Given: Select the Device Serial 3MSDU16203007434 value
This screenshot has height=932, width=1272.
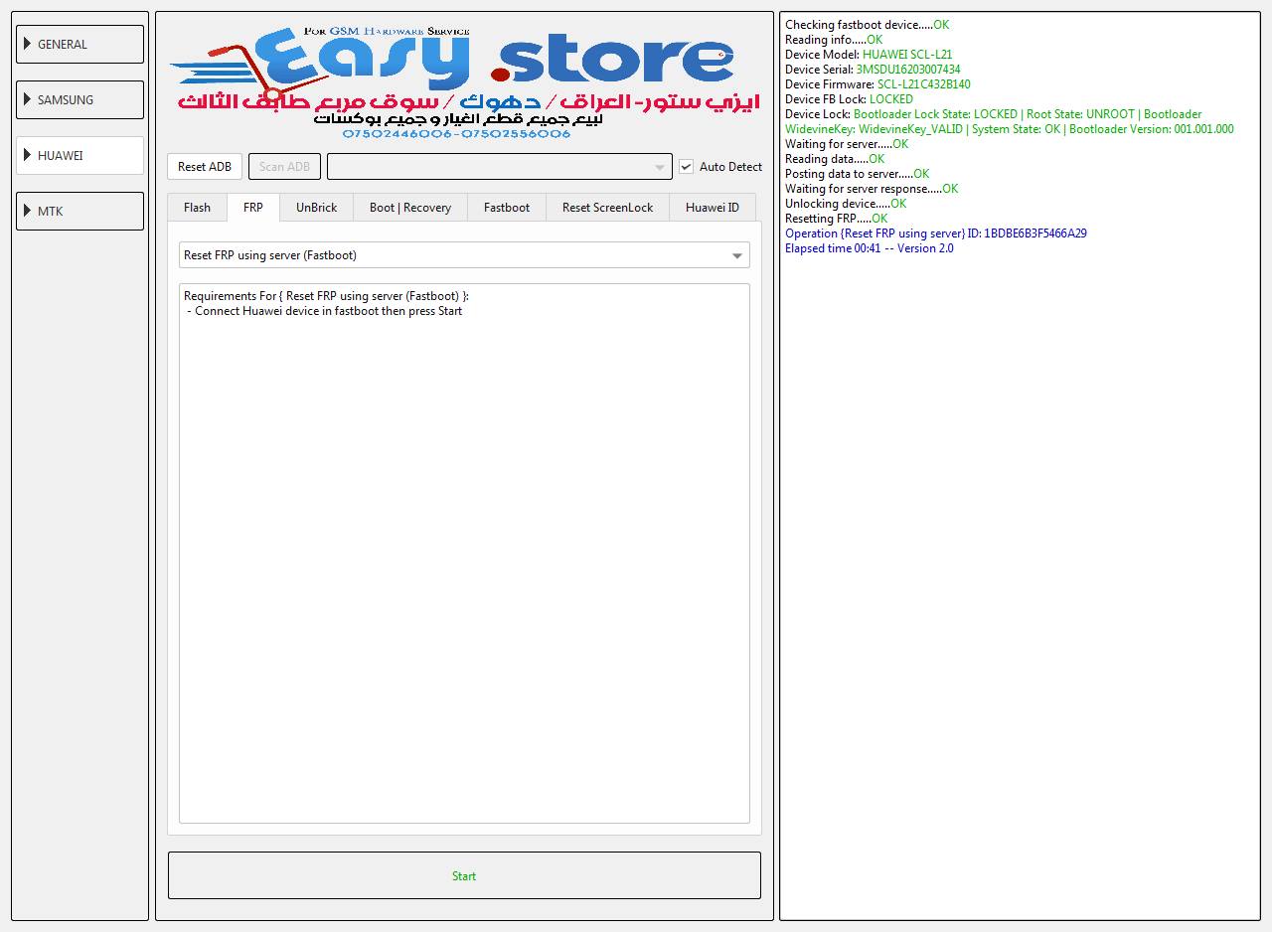Looking at the screenshot, I should click(x=908, y=70).
